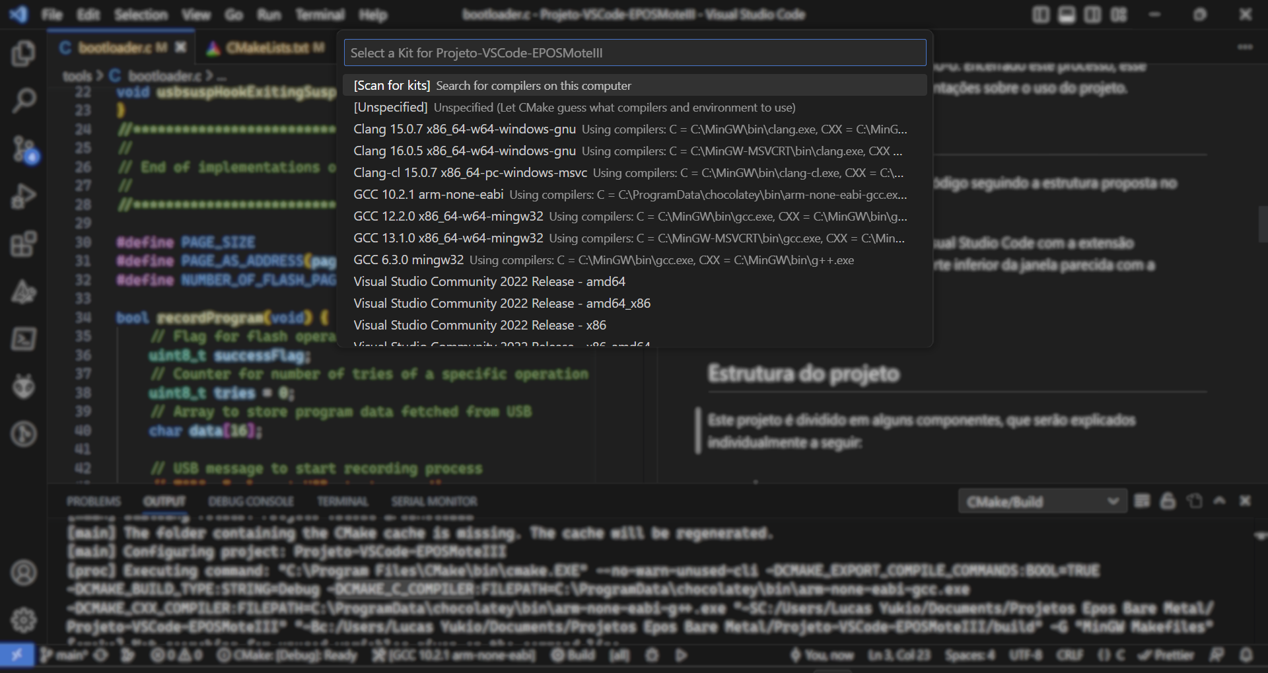
Task: Change file encoding via UTF-8
Action: pos(1026,655)
